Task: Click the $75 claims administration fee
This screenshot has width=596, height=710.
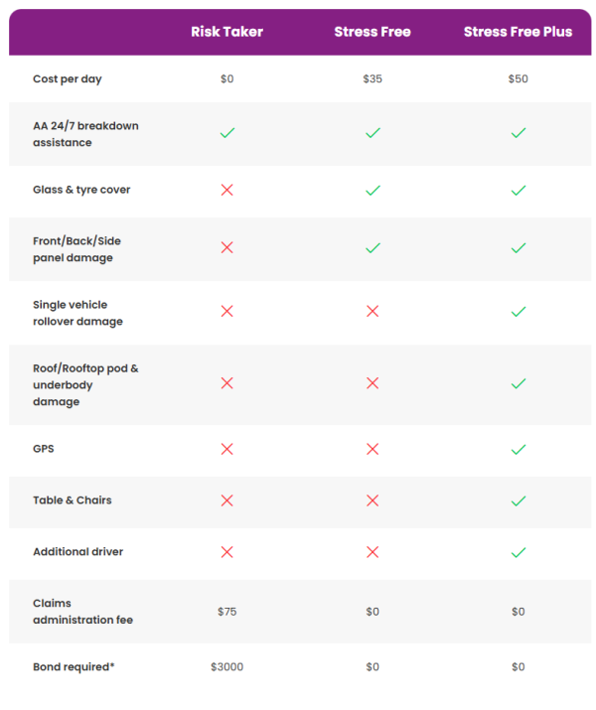Action: tap(226, 612)
